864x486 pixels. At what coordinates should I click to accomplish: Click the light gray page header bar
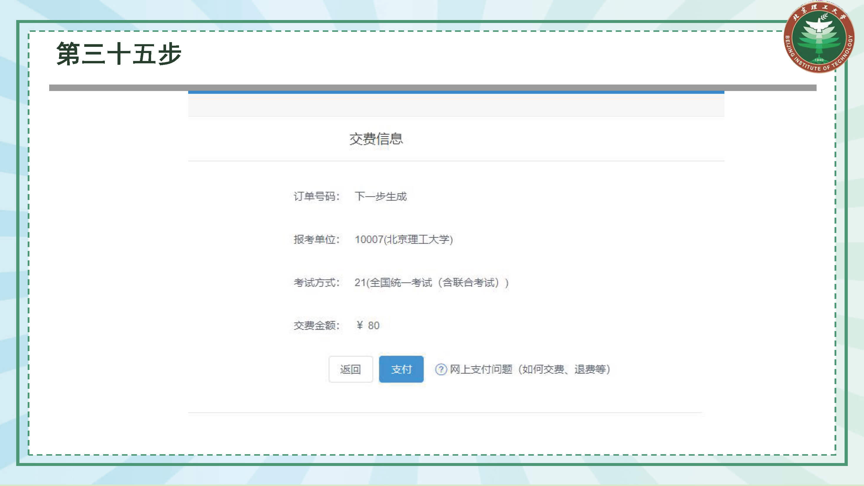point(456,105)
